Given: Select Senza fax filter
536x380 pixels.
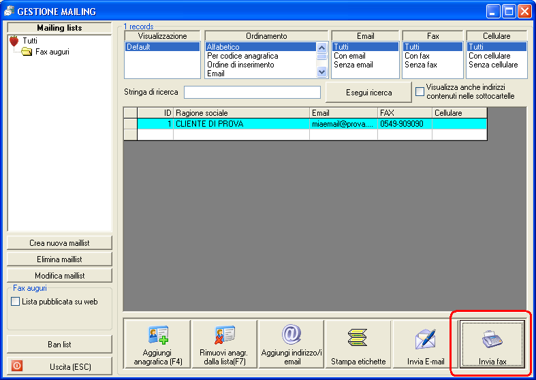Looking at the screenshot, I should (432, 65).
